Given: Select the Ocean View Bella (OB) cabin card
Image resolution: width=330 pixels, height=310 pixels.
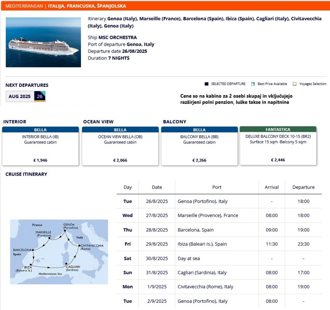Looking at the screenshot, I should point(120,146).
